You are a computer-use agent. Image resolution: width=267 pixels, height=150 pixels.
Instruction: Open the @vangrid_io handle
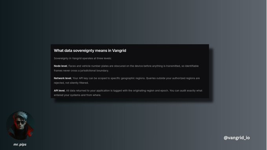[x=237, y=138]
